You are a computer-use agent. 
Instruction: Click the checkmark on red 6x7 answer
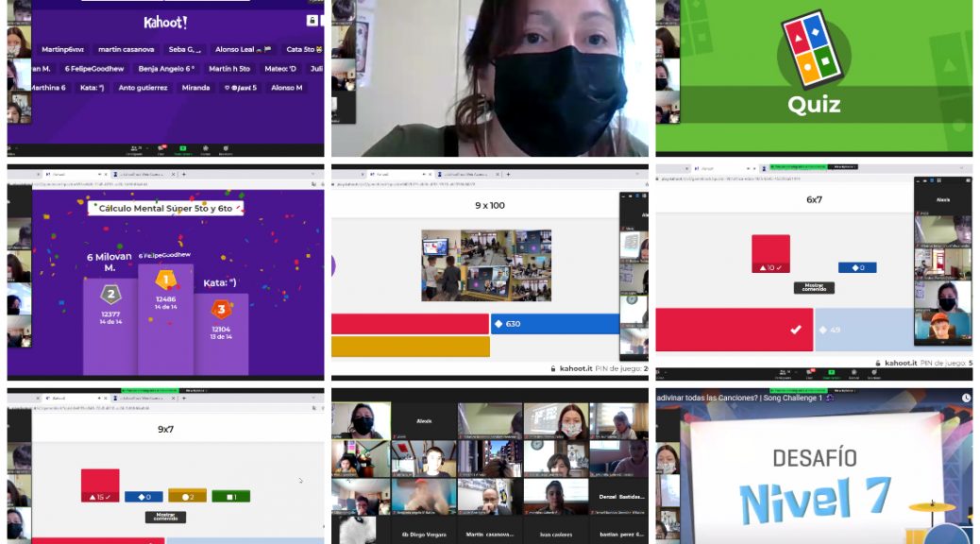(x=796, y=330)
